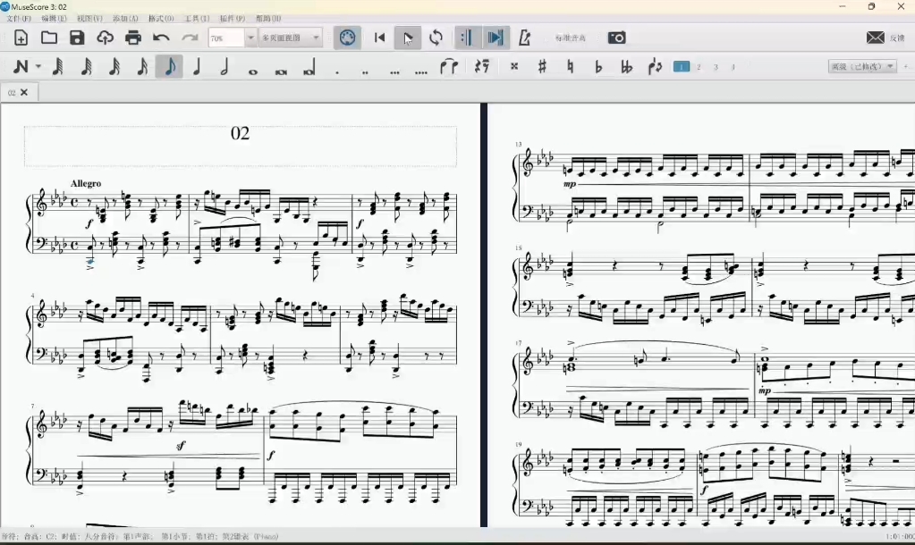Click the 70% zoom input field

(226, 38)
